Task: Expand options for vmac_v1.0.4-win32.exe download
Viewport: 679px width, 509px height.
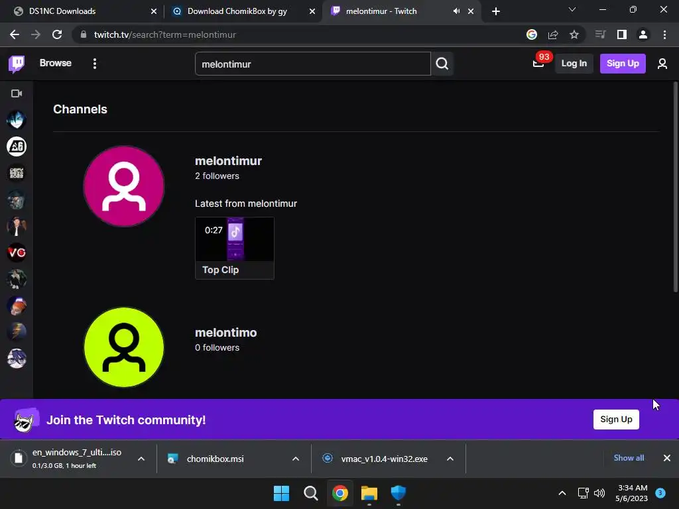Action: [x=450, y=459]
